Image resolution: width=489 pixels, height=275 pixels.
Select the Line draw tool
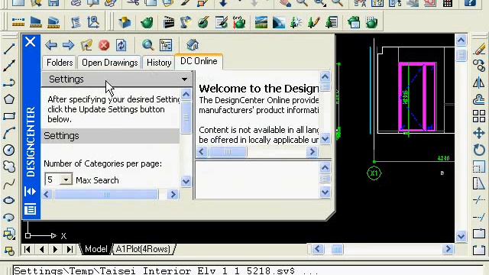tap(9, 49)
